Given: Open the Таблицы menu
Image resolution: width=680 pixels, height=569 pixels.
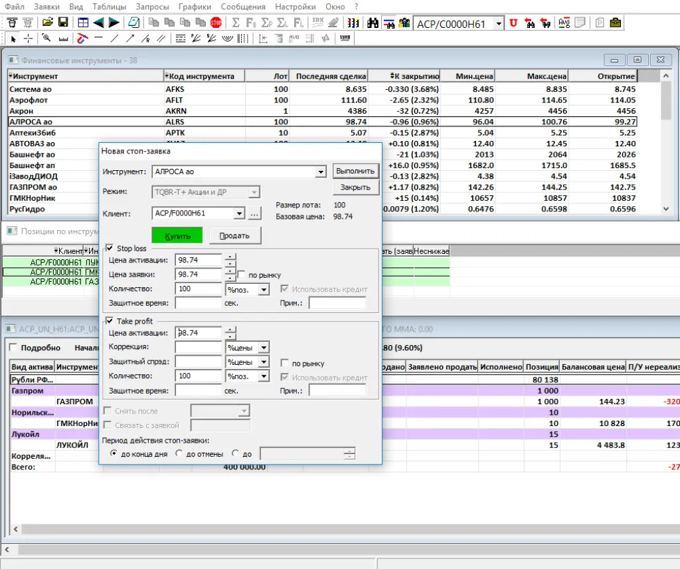Looking at the screenshot, I should [x=108, y=6].
